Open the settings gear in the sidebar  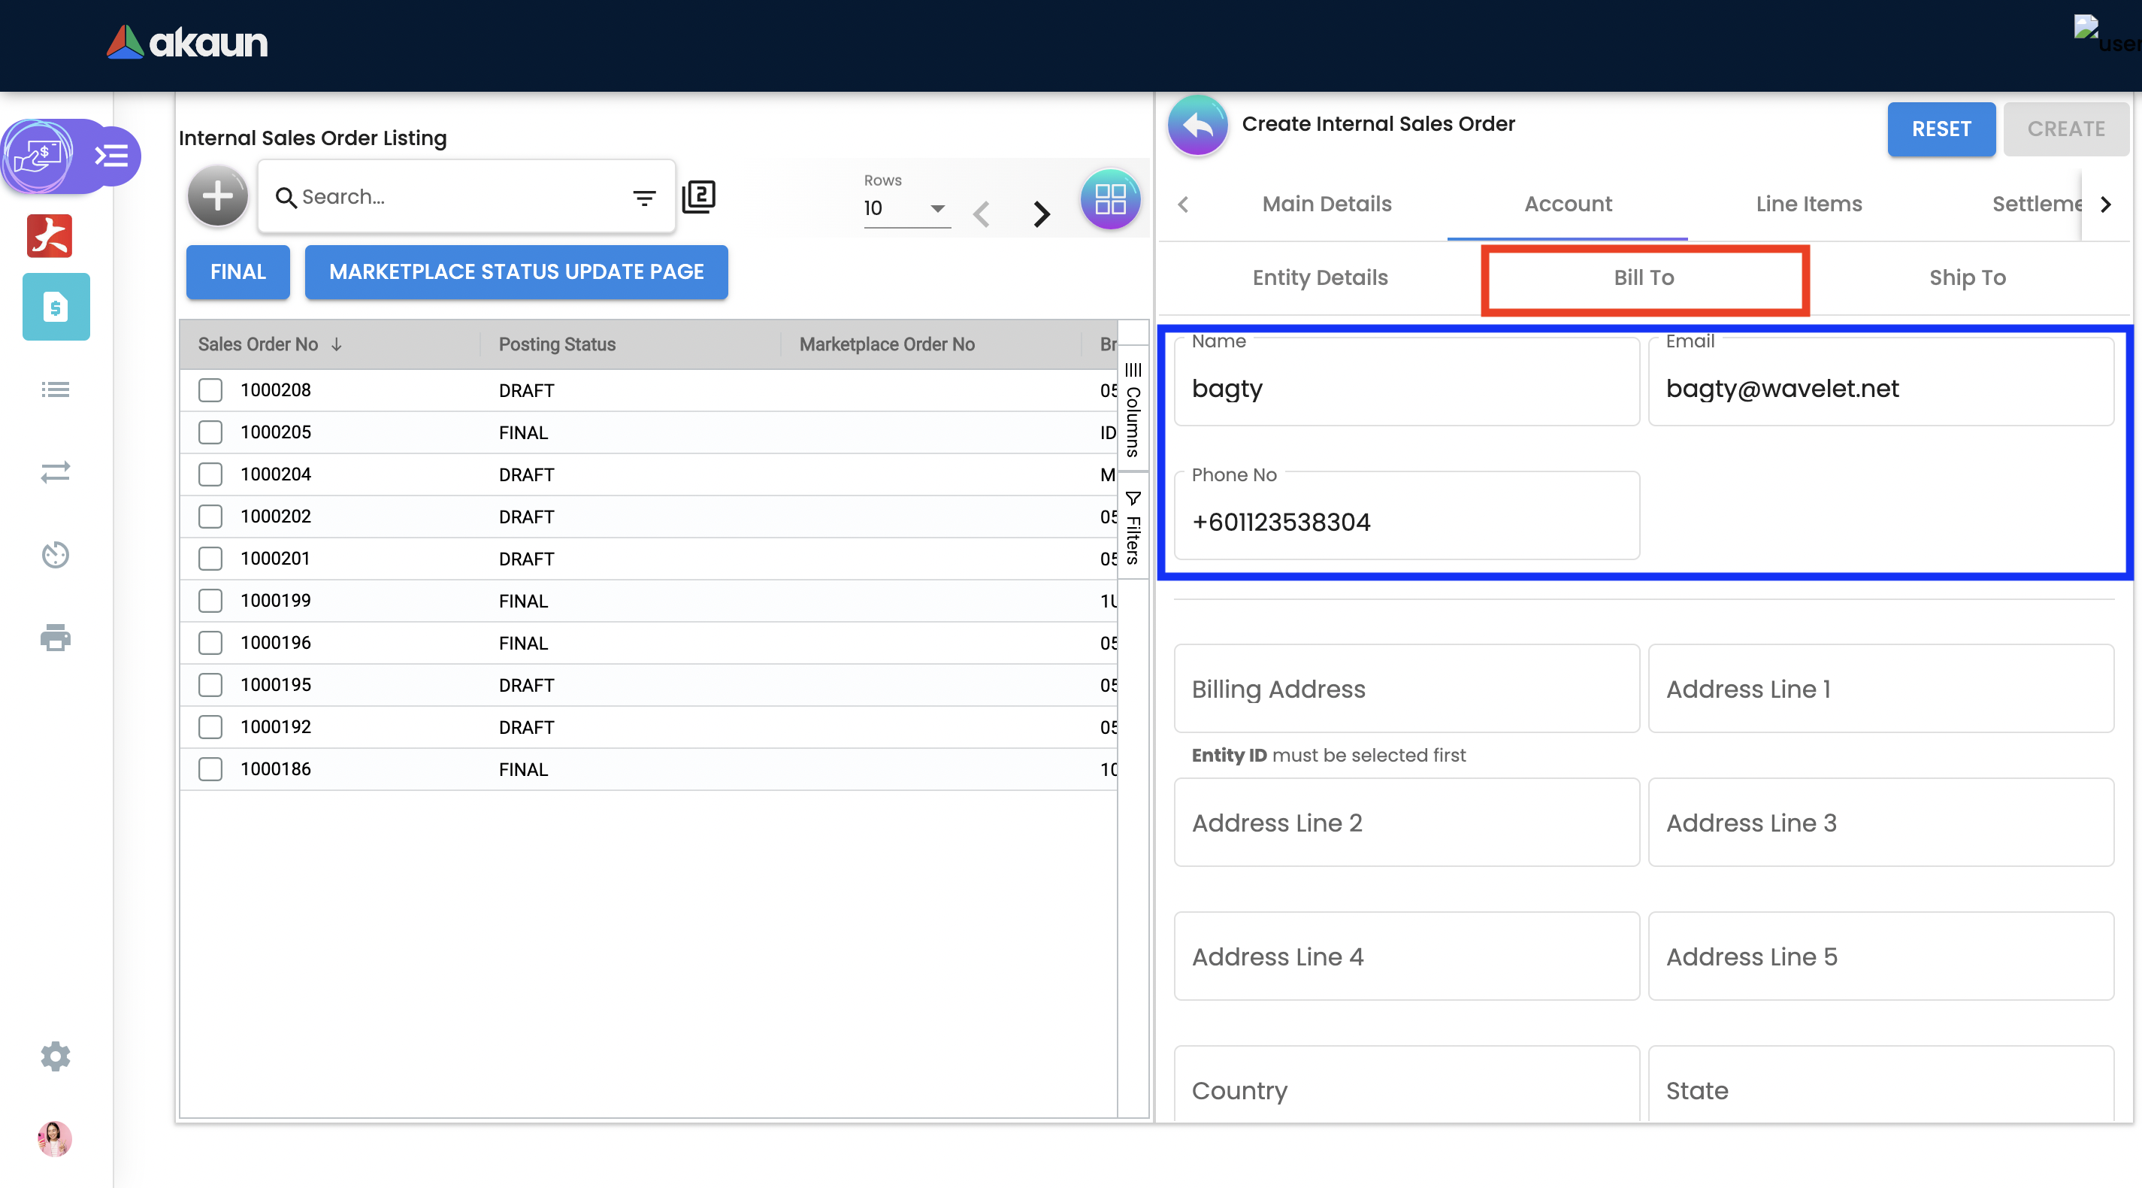55,1056
